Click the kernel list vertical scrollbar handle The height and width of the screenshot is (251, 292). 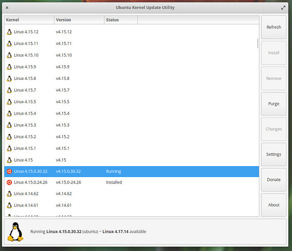258,43
